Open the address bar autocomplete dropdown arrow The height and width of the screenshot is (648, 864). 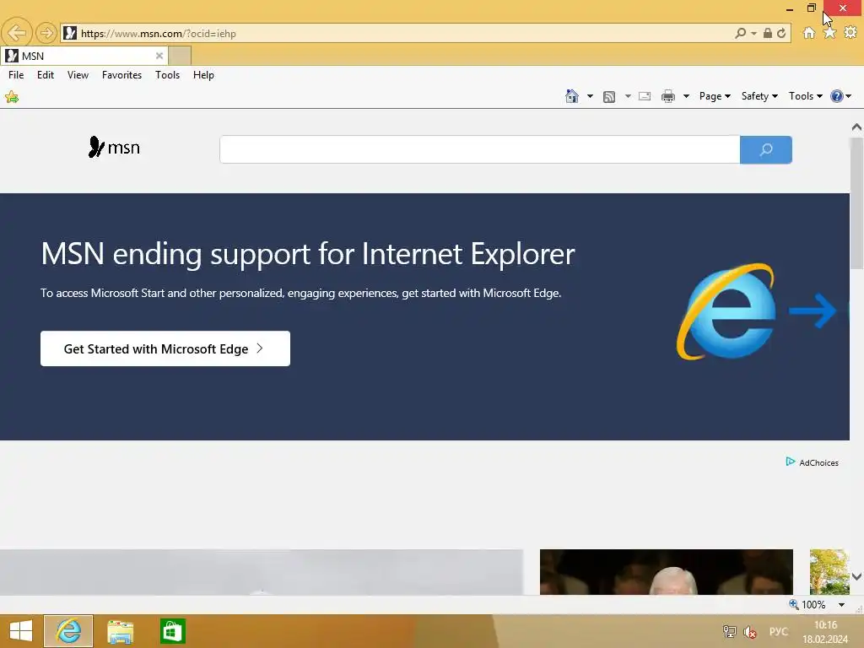[x=753, y=34]
